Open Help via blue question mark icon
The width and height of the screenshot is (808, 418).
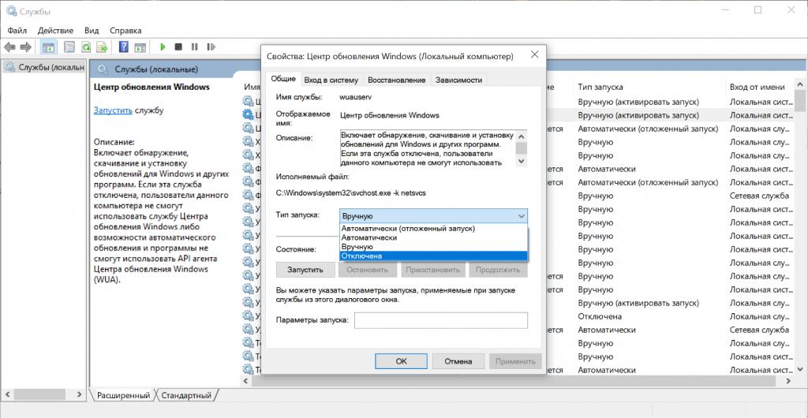coord(123,47)
